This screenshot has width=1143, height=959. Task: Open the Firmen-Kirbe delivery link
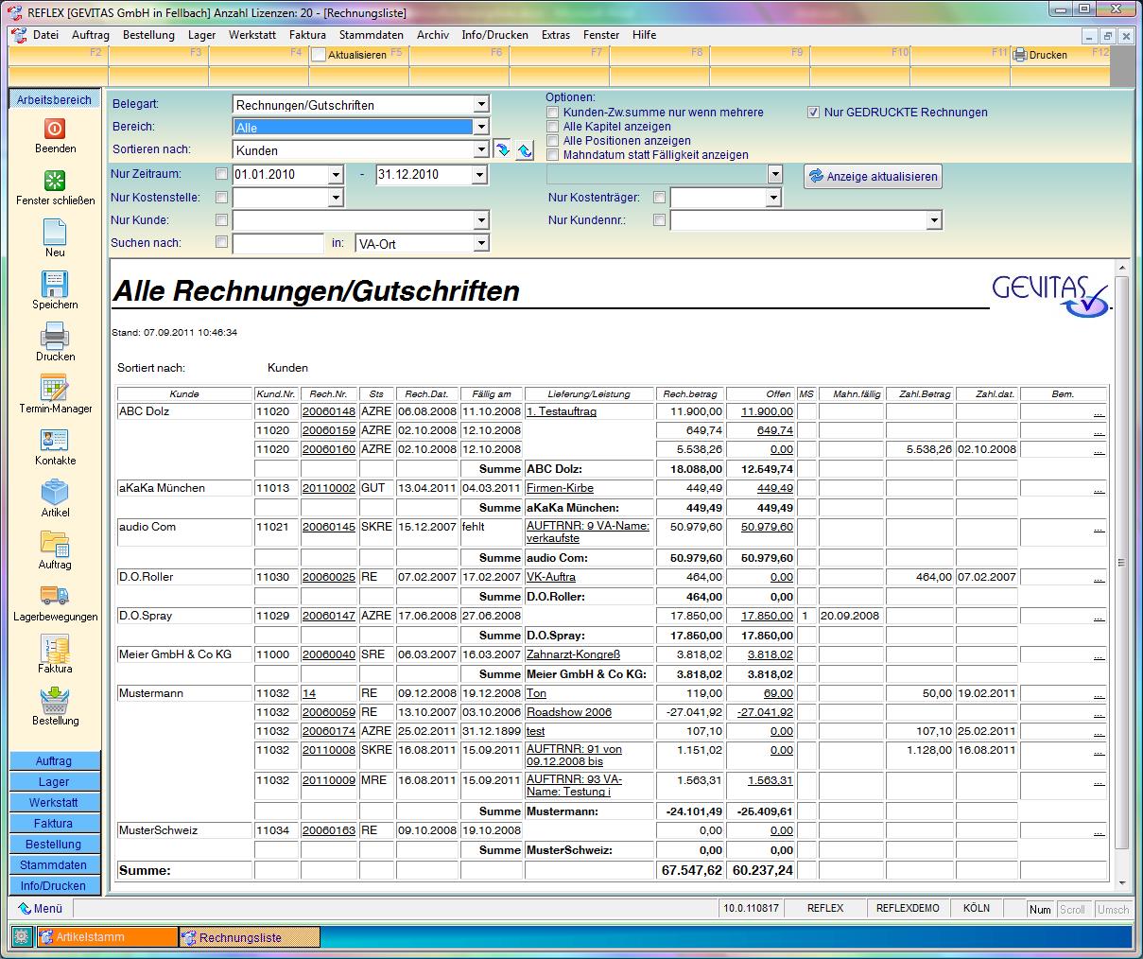point(561,488)
